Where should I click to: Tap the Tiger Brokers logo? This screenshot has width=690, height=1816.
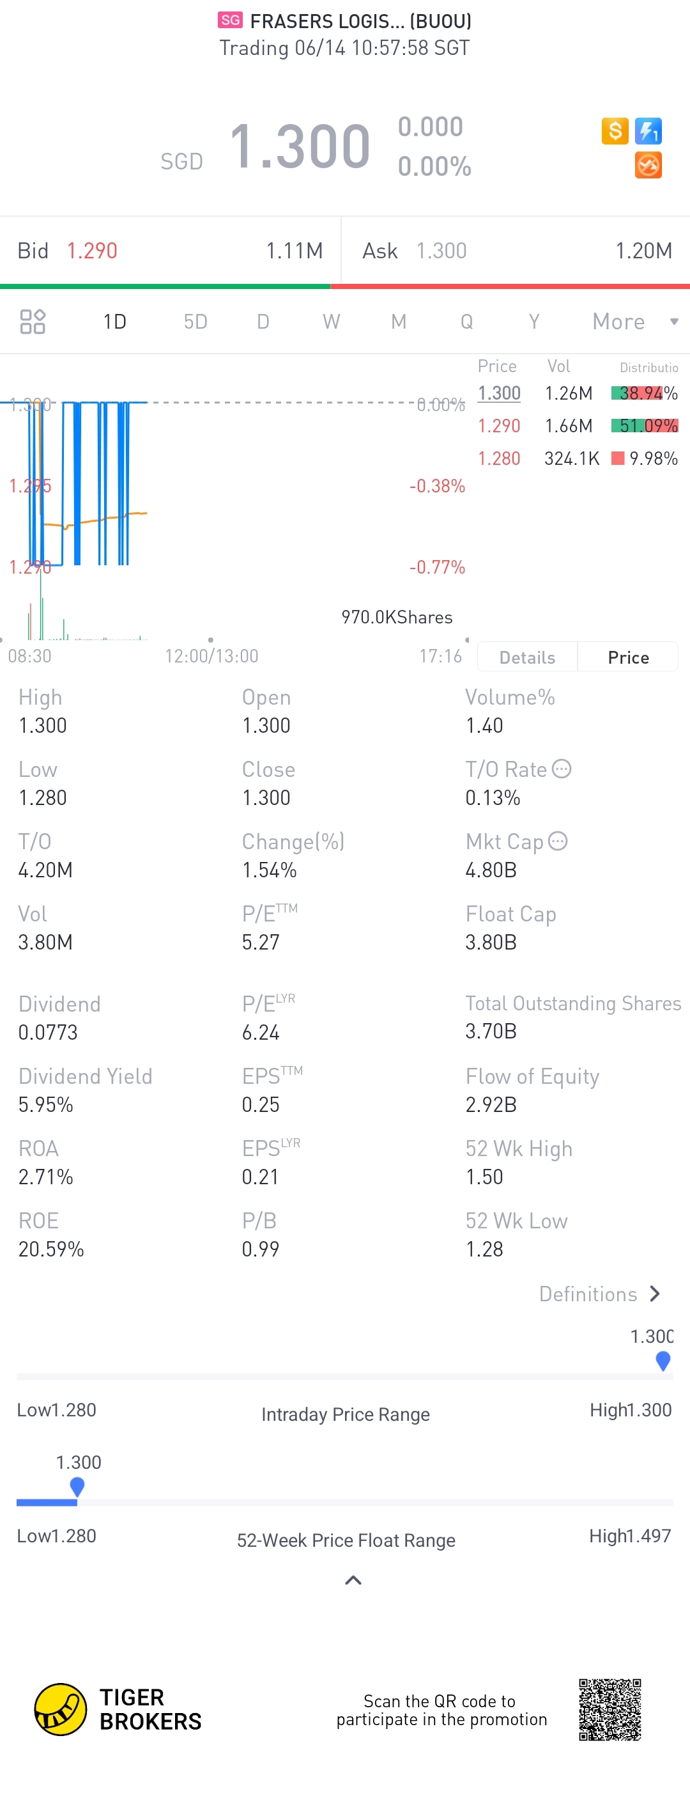[61, 1709]
